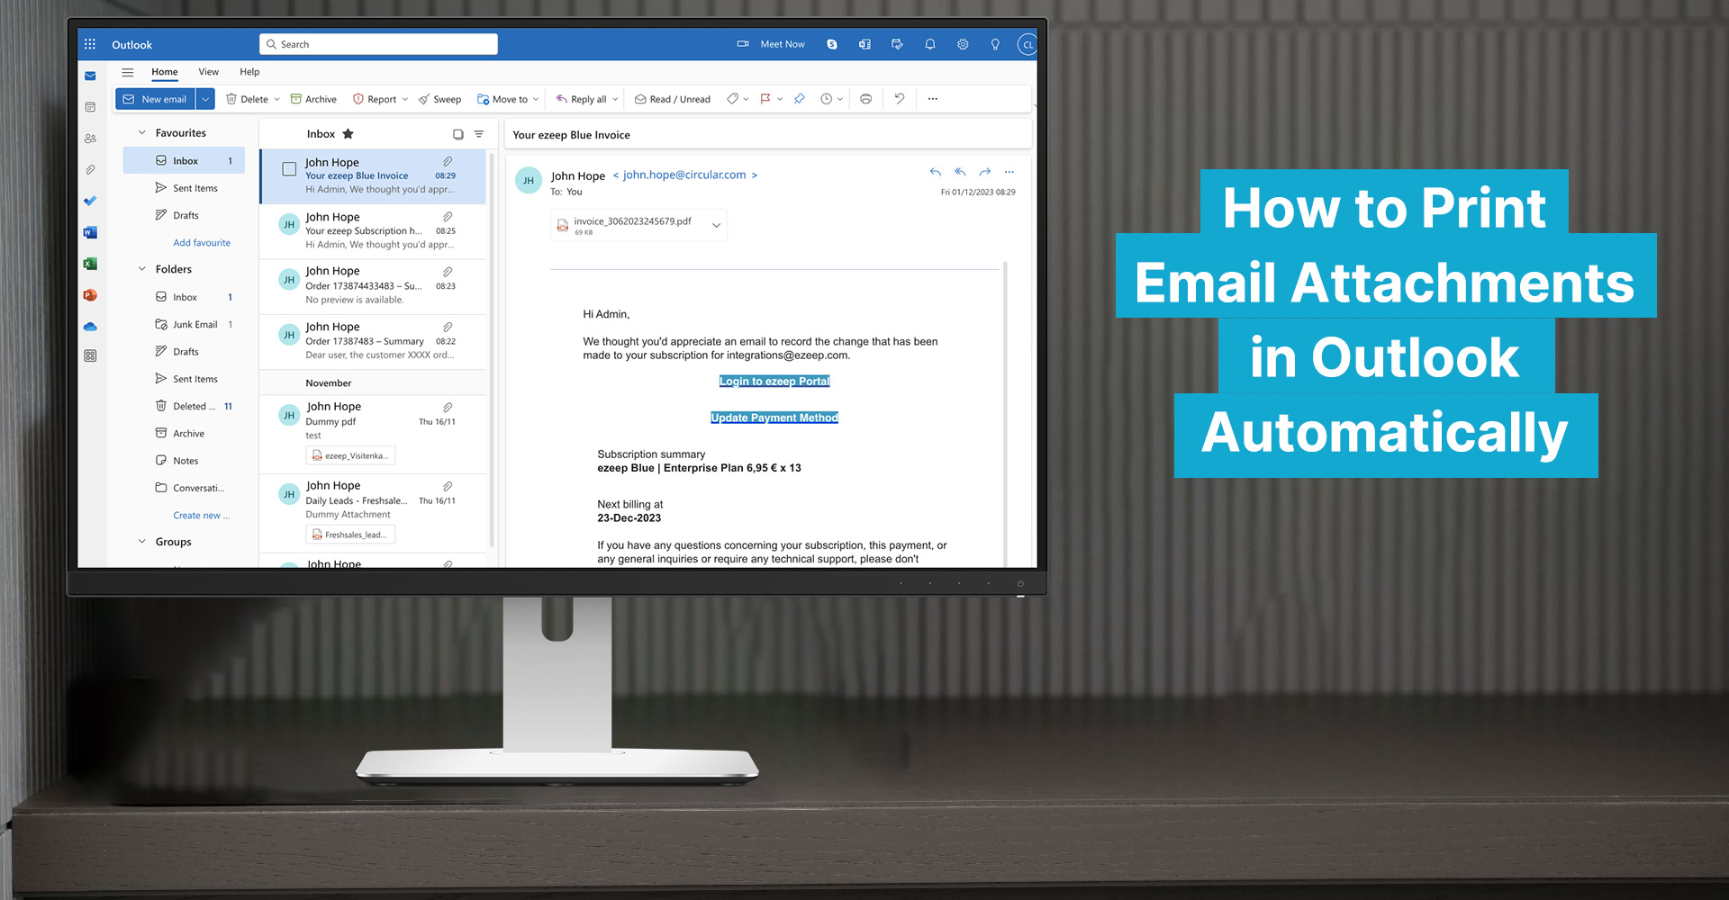The image size is (1729, 900).
Task: Open the toolbar overflow more options
Action: [x=933, y=99]
